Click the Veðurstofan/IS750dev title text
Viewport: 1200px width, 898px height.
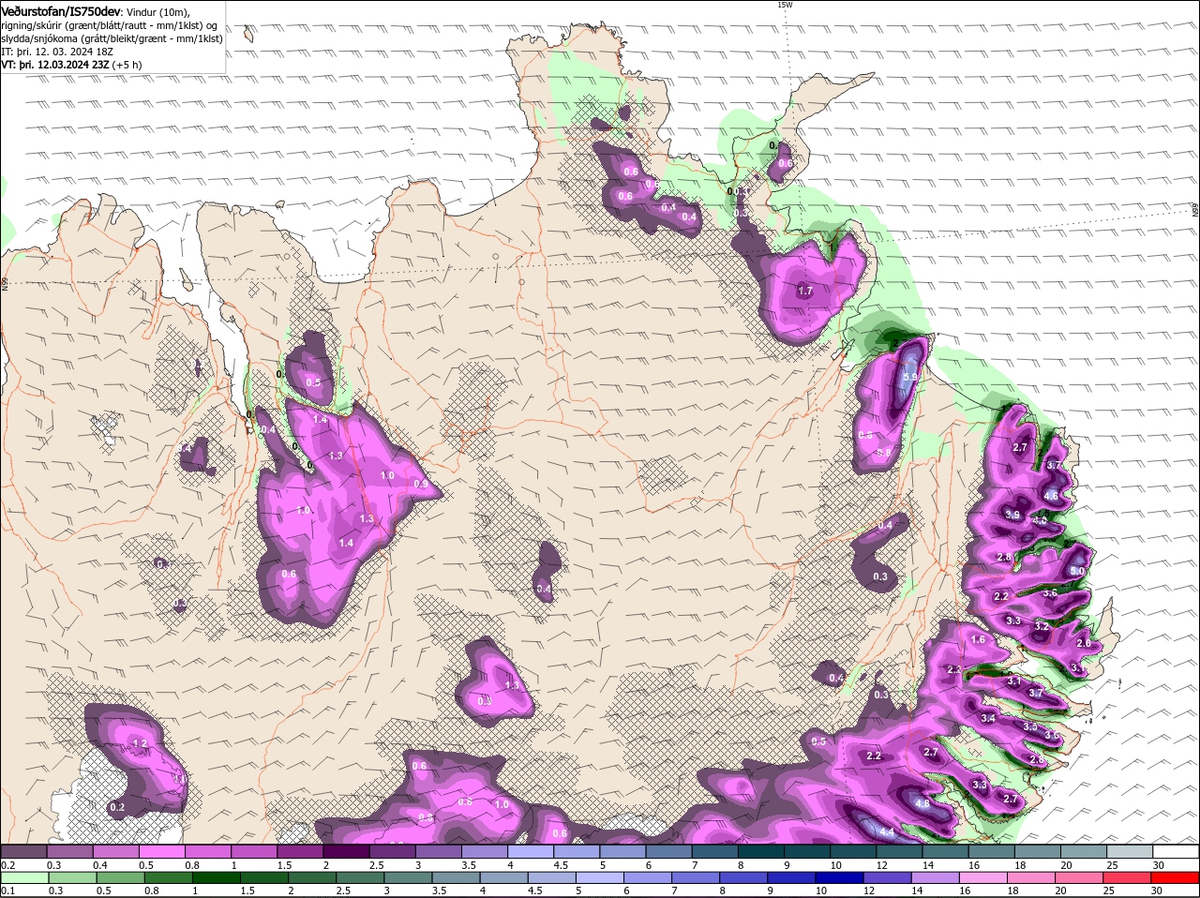tap(61, 10)
